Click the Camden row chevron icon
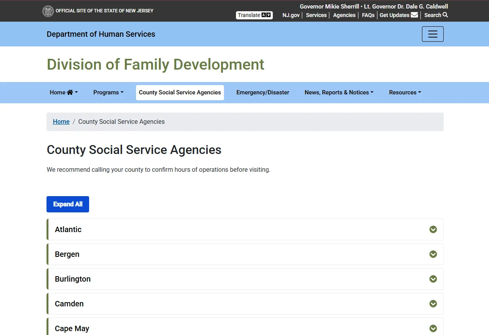The width and height of the screenshot is (489, 335). point(433,304)
